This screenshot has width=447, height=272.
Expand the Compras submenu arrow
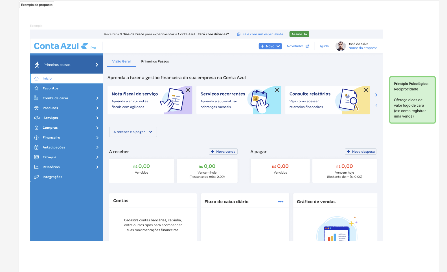click(97, 128)
